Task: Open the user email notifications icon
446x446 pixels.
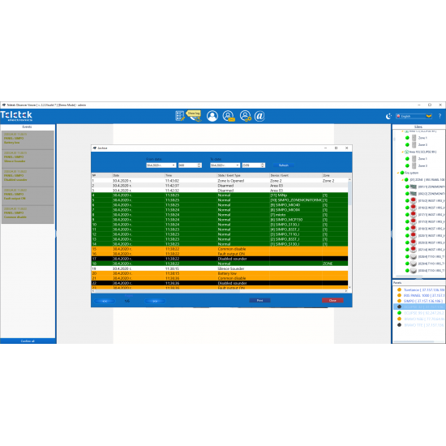Action: click(x=229, y=116)
